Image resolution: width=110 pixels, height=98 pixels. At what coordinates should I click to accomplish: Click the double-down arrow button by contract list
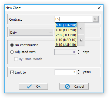[81, 40]
